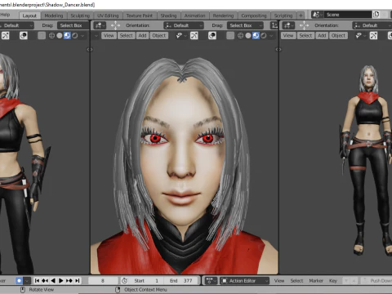The image size is (392, 294).
Task: Open object visibility filter icon in right viewport
Action: click(360, 36)
